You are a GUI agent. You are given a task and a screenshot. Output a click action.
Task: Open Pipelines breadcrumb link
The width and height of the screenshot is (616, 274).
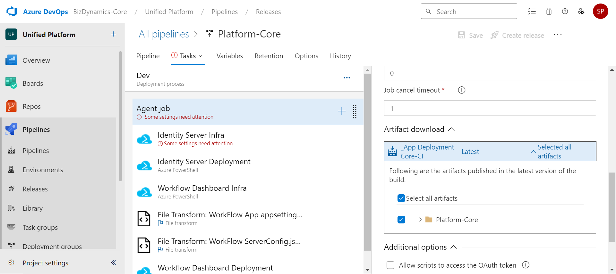225,12
